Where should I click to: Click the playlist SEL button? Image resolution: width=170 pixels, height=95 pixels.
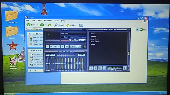pos(100,68)
